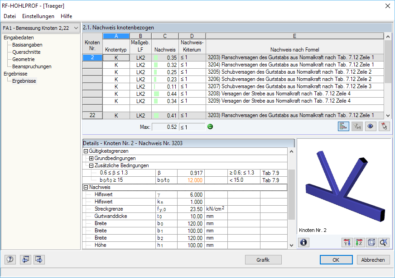The image size is (395, 278).
Task: Click the Abbrechen button
Action: coord(373,259)
